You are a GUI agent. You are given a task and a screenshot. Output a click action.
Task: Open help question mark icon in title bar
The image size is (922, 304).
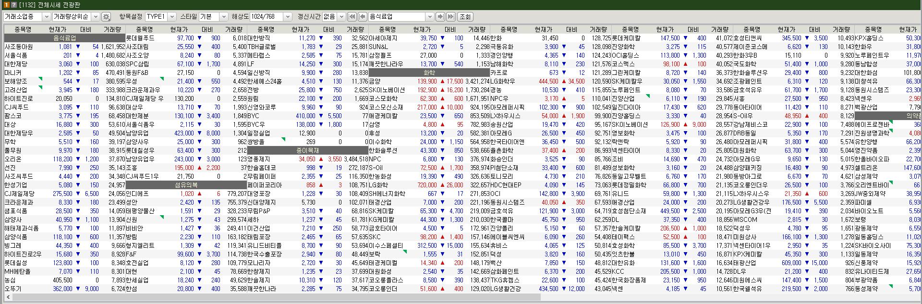[13, 4]
